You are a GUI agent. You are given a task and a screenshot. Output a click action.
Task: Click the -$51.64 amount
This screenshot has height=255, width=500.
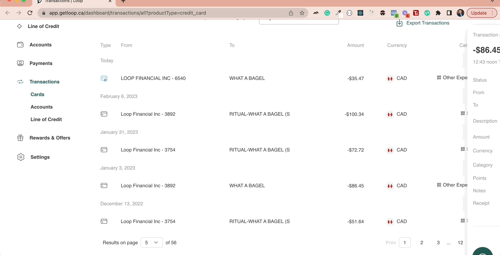coord(356,222)
